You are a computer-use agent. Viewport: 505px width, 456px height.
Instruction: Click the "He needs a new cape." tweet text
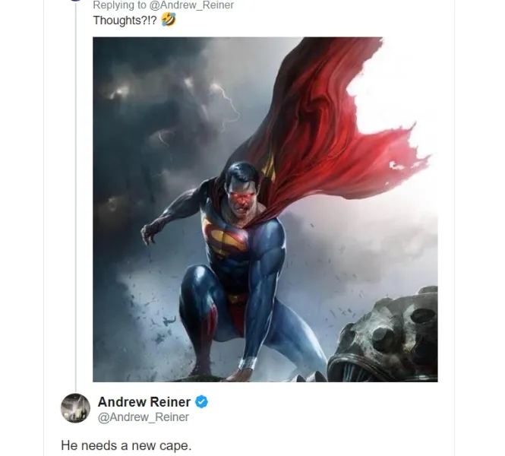click(x=126, y=445)
